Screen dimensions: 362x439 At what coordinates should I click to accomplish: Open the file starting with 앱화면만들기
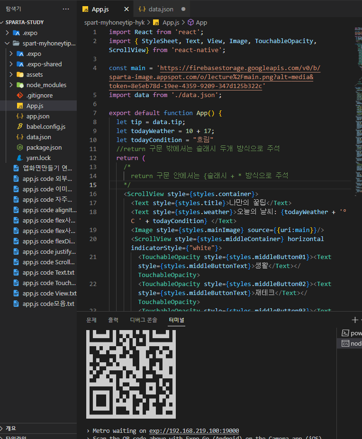[47, 168]
